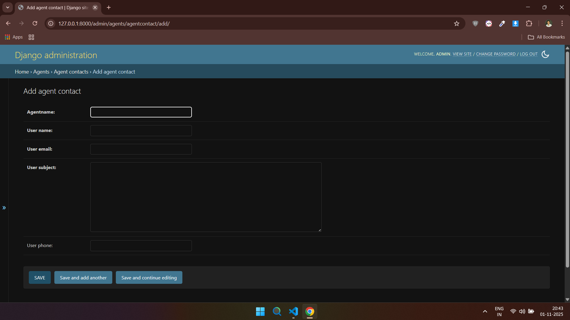
Task: Click the browser forward arrow
Action: pos(21,23)
